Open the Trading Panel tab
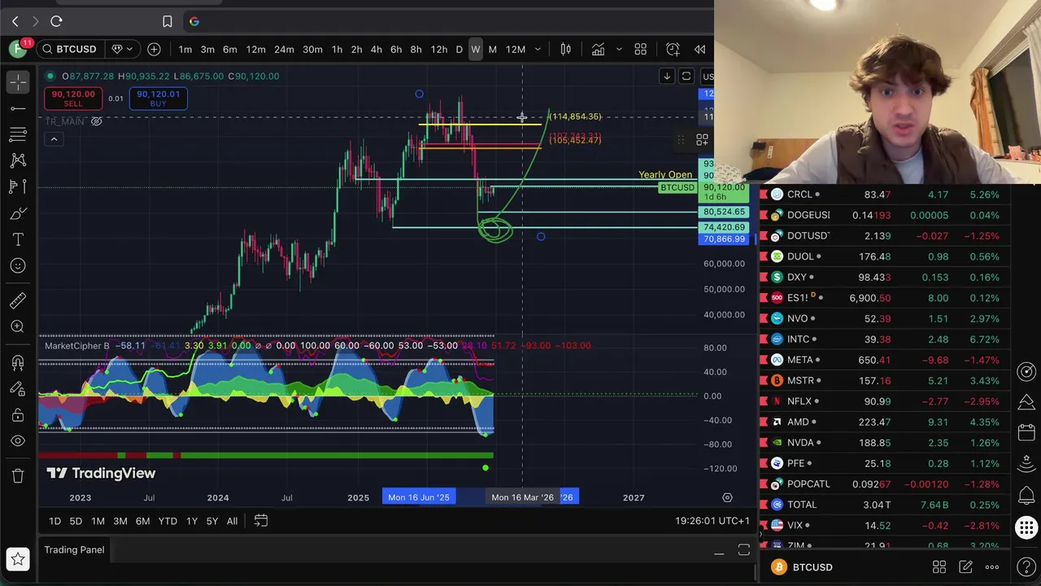The image size is (1041, 586). [x=74, y=549]
